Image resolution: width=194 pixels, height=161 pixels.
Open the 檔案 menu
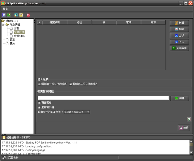5,9
